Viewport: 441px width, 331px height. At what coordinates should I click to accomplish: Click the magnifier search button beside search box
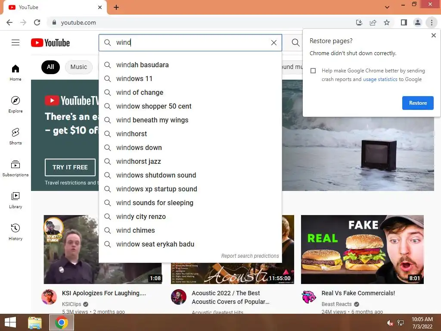pyautogui.click(x=295, y=43)
